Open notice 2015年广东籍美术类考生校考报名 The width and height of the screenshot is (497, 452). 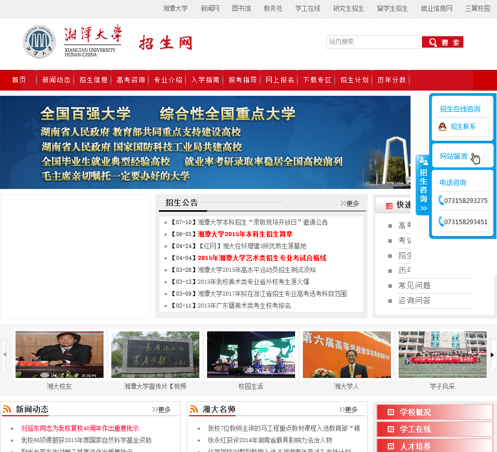coord(244,305)
